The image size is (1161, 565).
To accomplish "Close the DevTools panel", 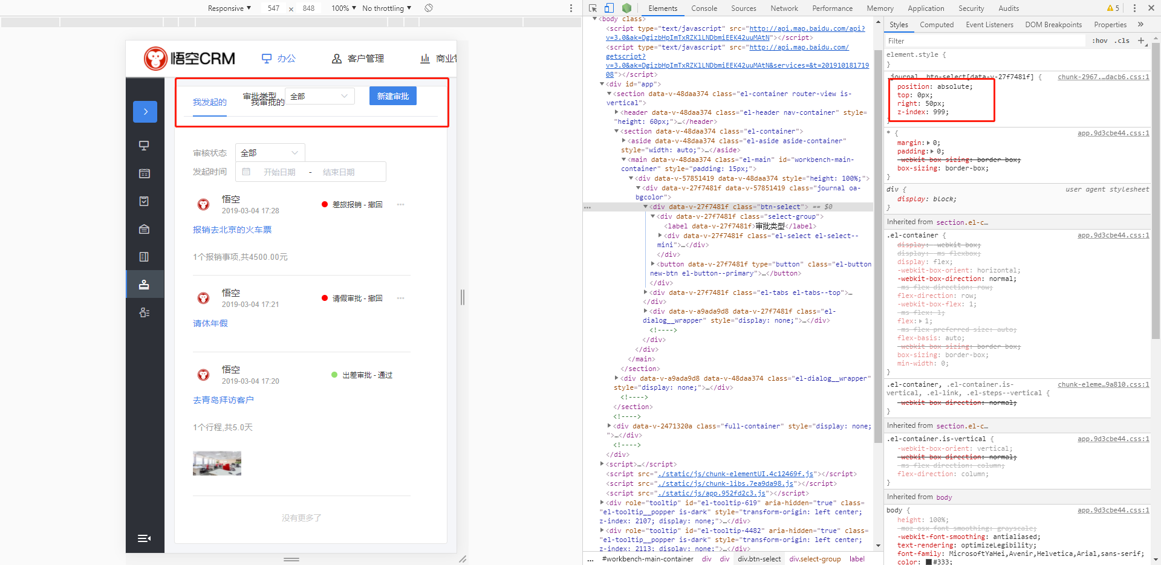I will click(1151, 8).
